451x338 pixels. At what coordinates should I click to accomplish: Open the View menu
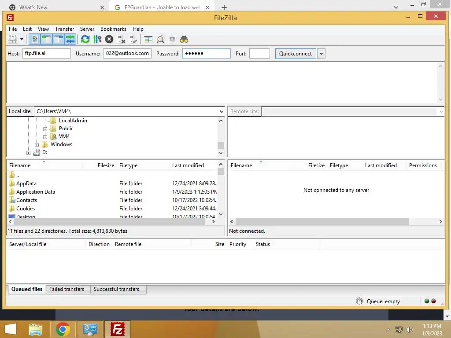tap(44, 29)
